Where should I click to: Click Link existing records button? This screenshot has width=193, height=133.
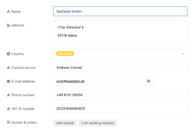98,123
